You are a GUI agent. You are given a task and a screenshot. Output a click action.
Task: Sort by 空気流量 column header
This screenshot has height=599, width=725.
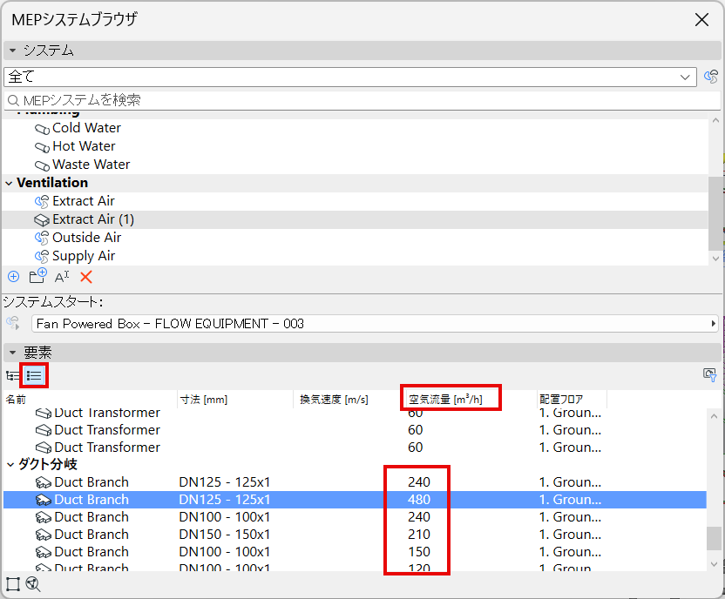(445, 400)
